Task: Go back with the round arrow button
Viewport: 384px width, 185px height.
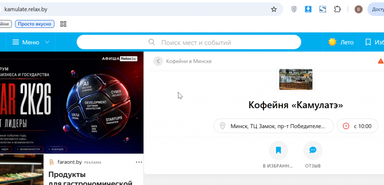Action: pos(158,61)
